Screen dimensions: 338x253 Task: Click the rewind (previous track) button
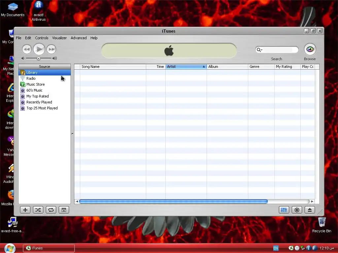[27, 49]
